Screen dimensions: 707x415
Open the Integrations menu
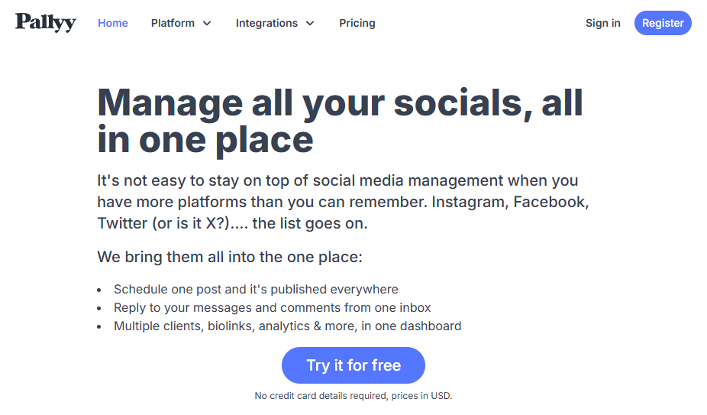275,23
